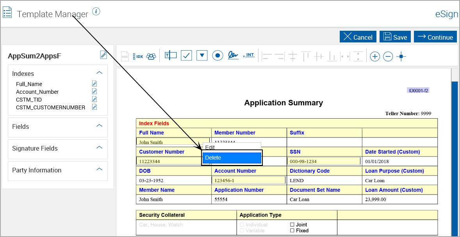Image resolution: width=460 pixels, height=237 pixels.
Task: Click the Save button
Action: (395, 37)
